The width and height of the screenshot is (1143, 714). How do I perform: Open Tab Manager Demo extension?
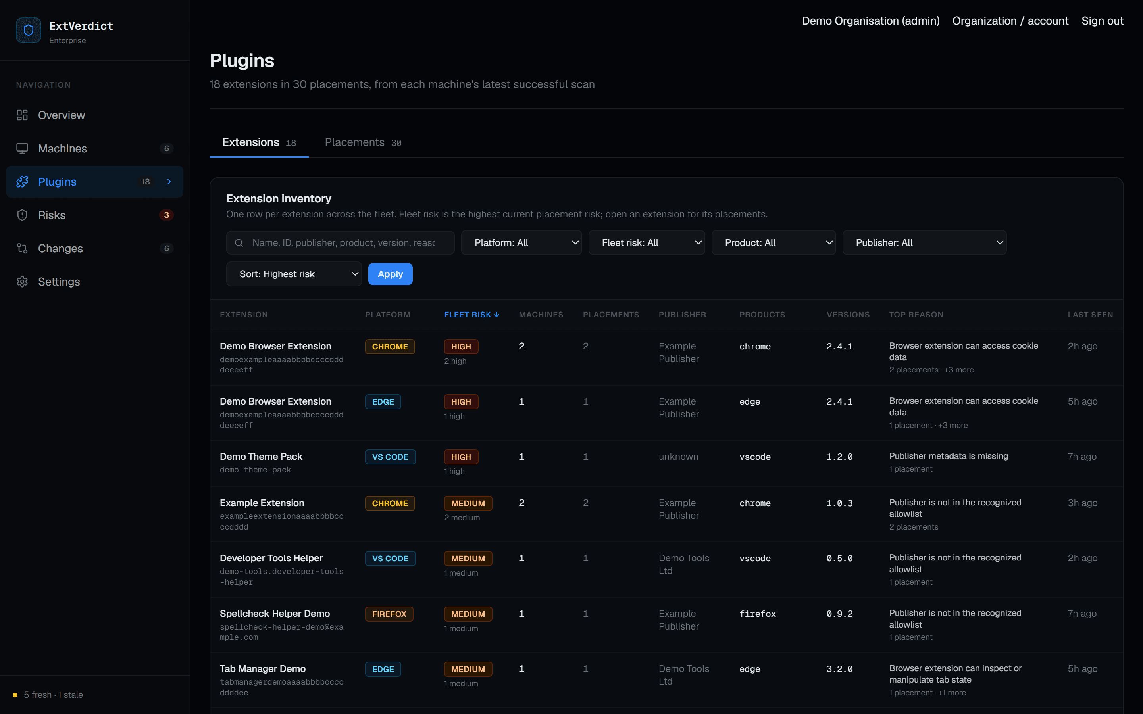point(263,669)
